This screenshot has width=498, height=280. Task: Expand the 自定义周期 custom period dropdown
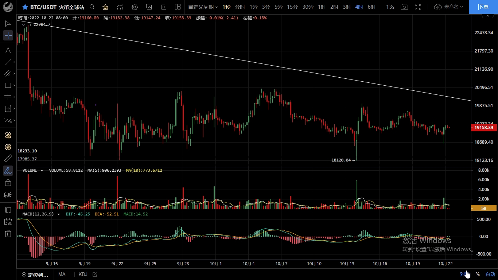click(203, 7)
